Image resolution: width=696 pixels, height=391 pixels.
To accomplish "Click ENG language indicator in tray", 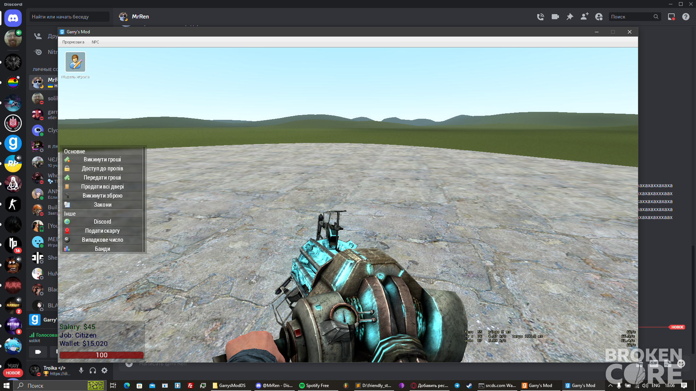I will tap(656, 386).
